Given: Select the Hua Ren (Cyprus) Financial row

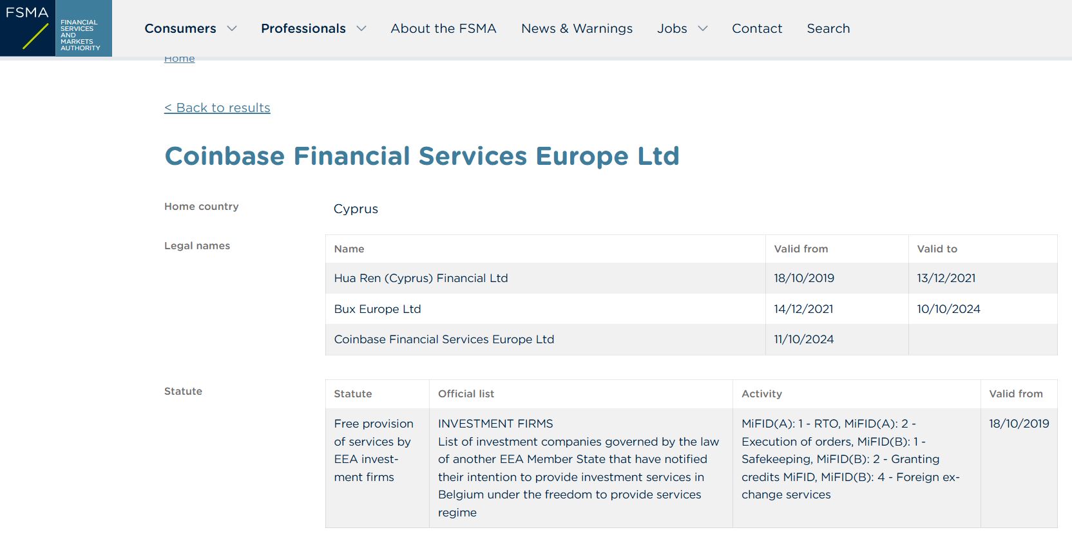Looking at the screenshot, I should click(x=421, y=278).
